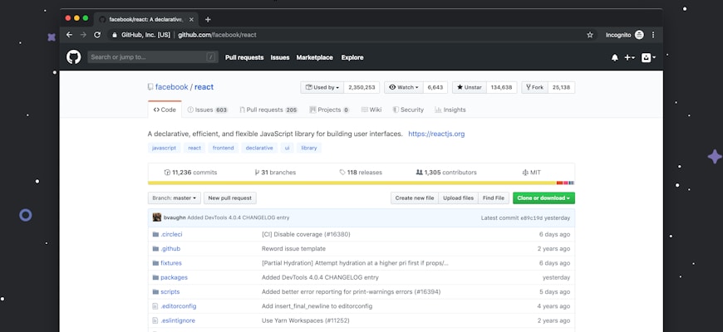Open Pull requests in top navigation
The width and height of the screenshot is (723, 332).
point(244,57)
